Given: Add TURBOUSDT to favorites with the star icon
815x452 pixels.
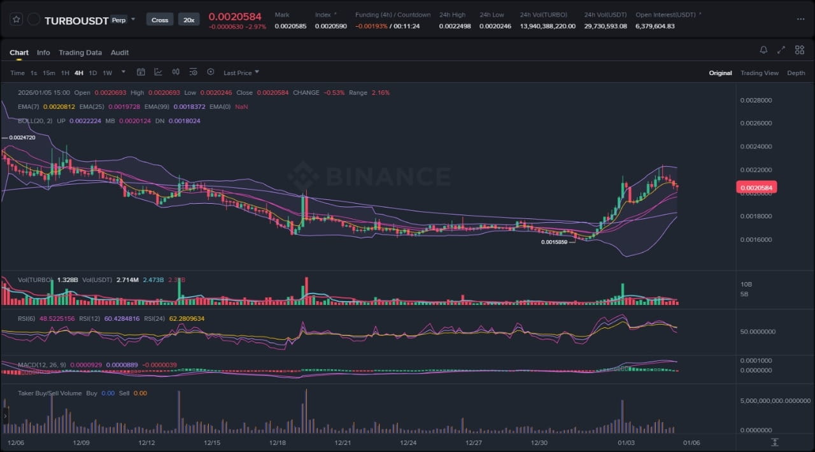Looking at the screenshot, I should point(17,20).
